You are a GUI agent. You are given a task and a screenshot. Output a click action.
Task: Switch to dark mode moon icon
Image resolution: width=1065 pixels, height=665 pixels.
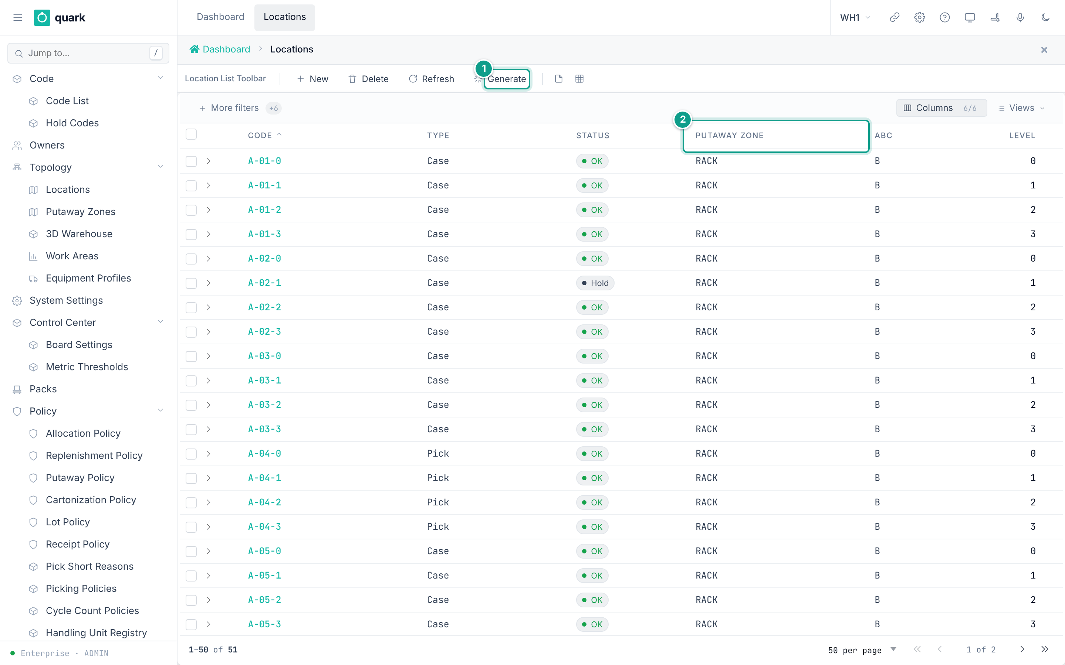[x=1045, y=18]
